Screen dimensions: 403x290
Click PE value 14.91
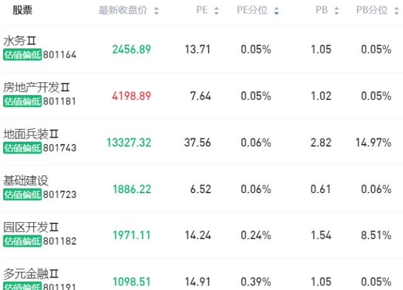[x=198, y=282]
